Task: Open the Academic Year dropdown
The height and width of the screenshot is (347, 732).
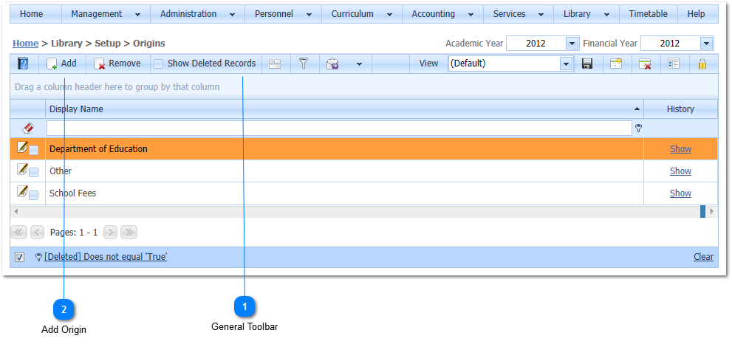Action: tap(571, 44)
